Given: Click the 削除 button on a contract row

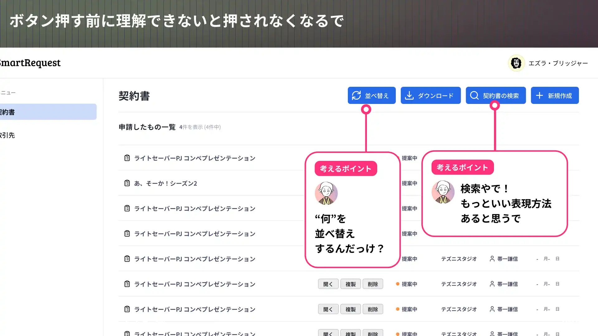Looking at the screenshot, I should 373,284.
